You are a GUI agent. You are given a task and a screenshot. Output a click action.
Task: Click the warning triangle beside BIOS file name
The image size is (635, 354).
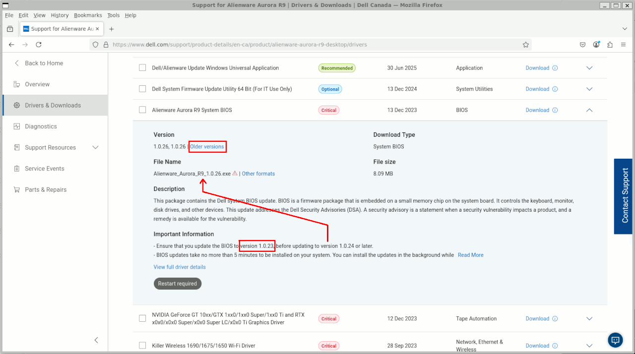click(x=235, y=174)
